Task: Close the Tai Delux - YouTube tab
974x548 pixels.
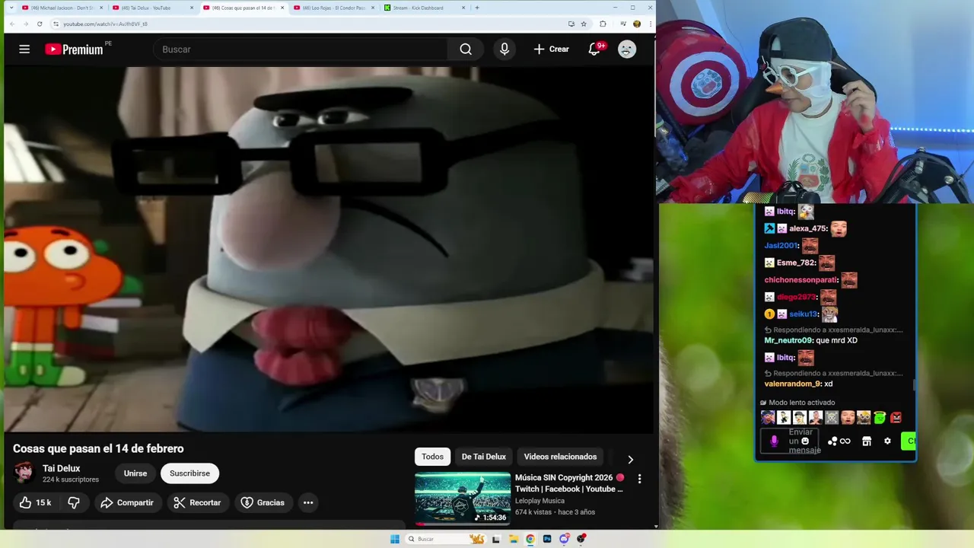Action: [x=192, y=8]
